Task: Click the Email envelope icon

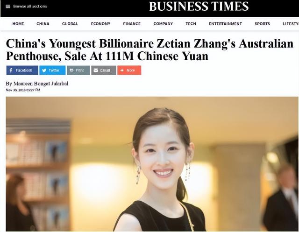Action: click(96, 70)
